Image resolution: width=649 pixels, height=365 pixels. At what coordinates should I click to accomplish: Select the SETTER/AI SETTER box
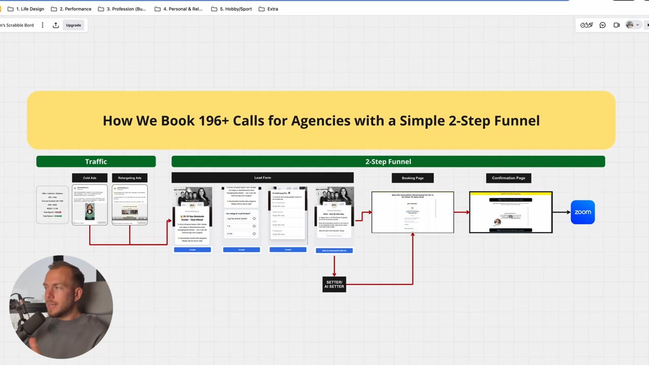(x=334, y=284)
